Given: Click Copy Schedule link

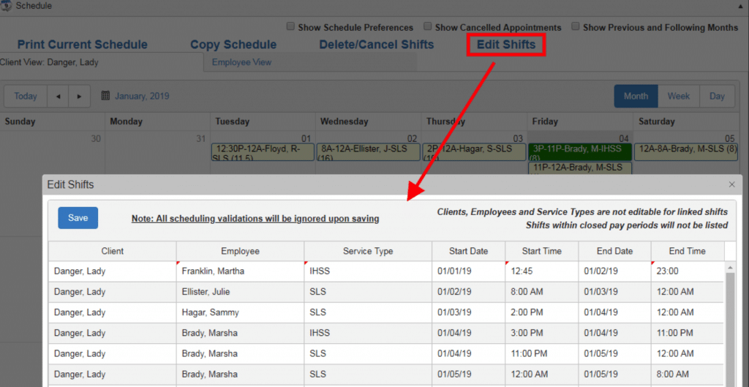Looking at the screenshot, I should 233,45.
